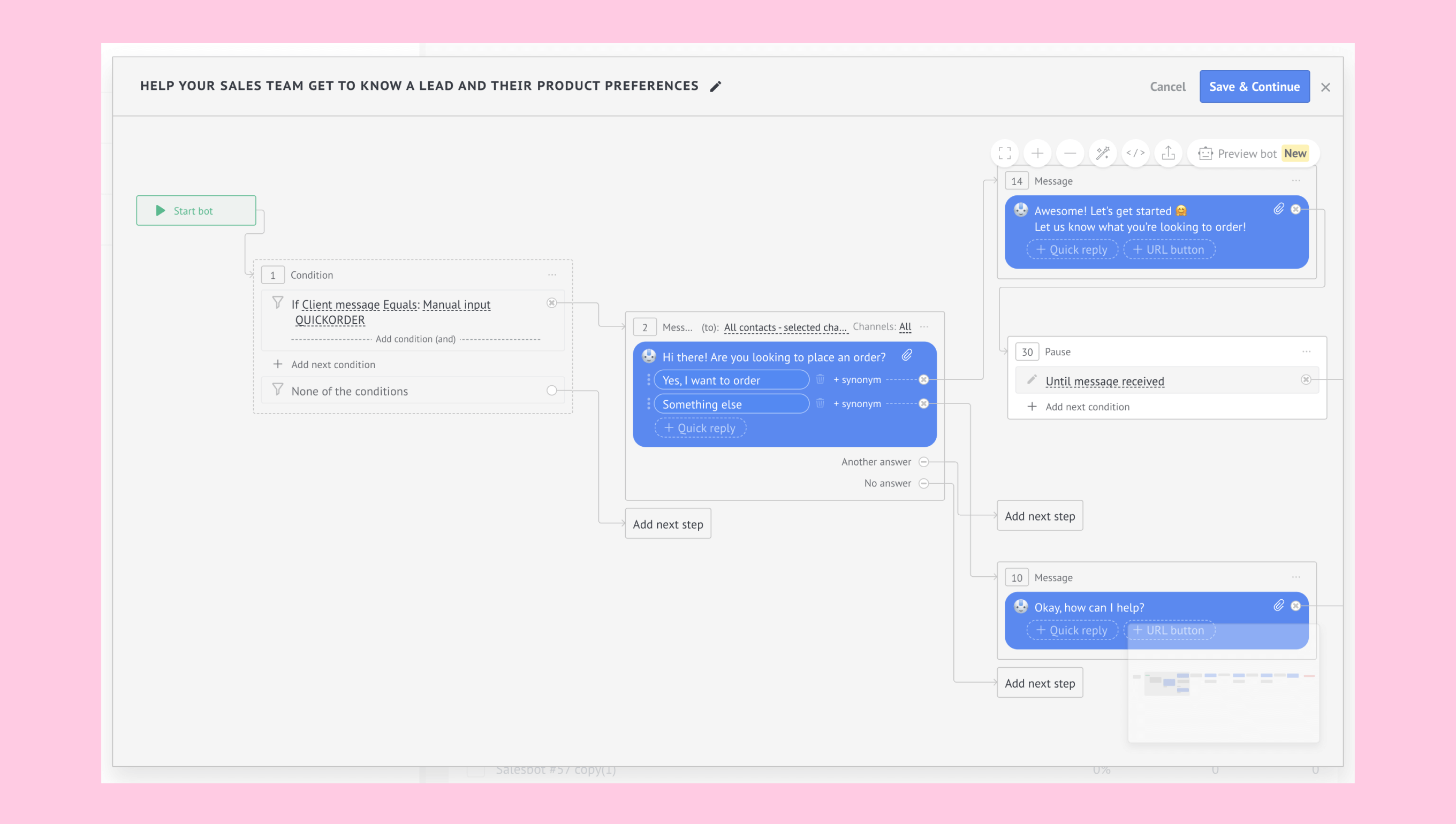Screen dimensions: 1456x824
Task: Click Until message received condition
Action: click(1104, 382)
